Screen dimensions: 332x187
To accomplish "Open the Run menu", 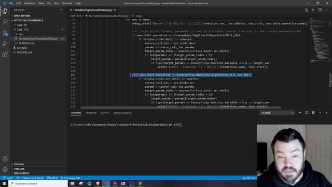I will pyautogui.click(x=57, y=3).
